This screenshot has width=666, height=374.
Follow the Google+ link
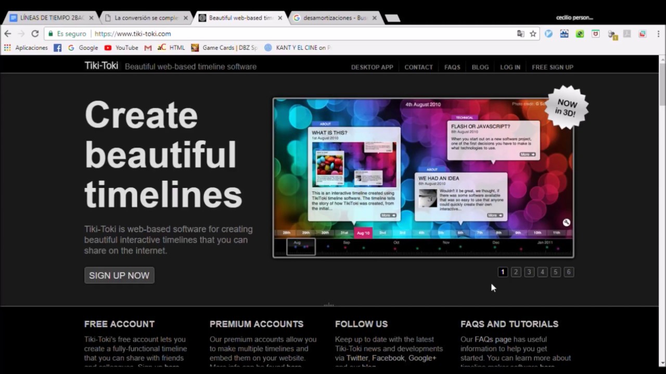pyautogui.click(x=422, y=358)
